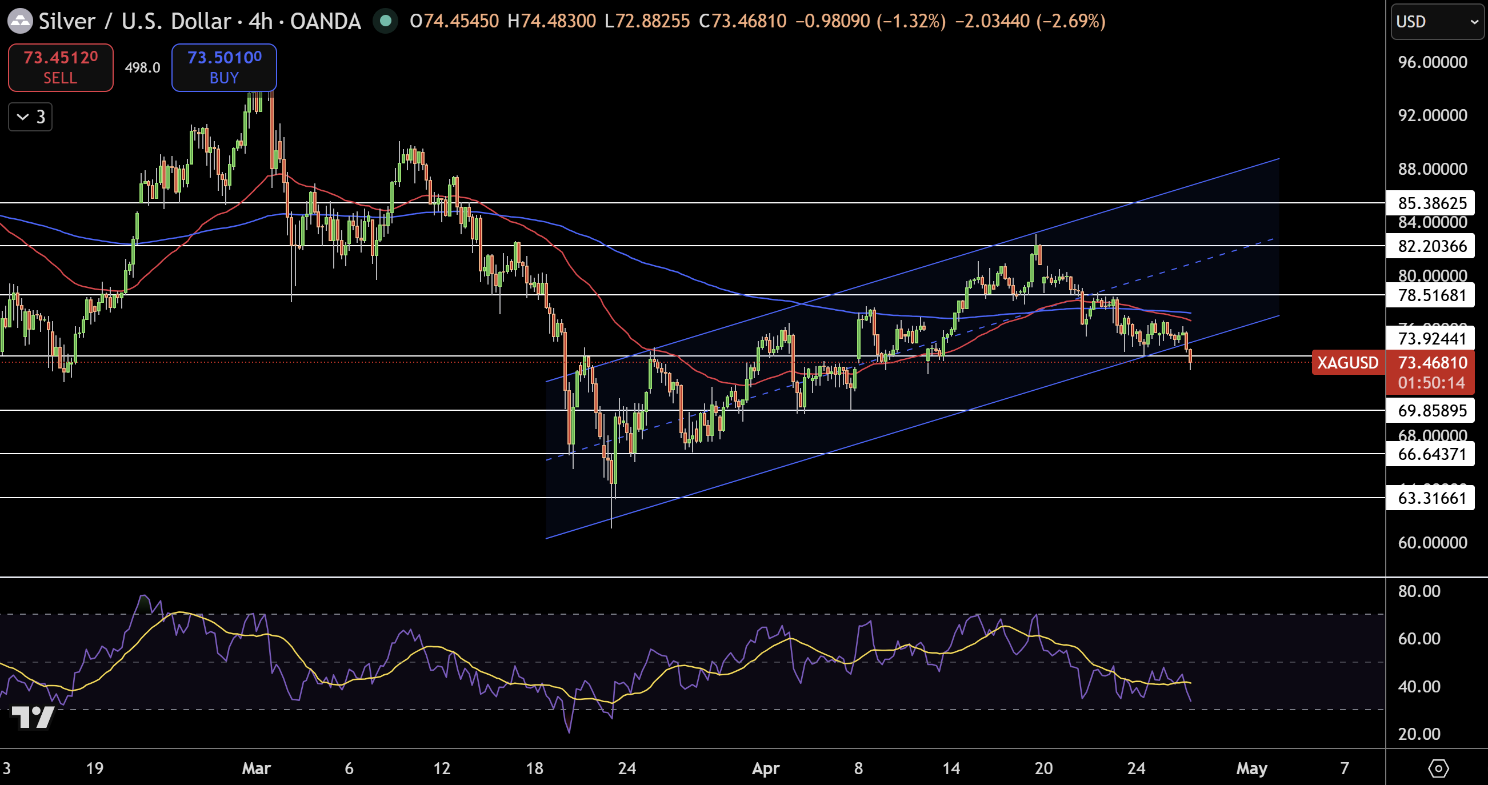This screenshot has width=1488, height=785.
Task: Click the May date on the time axis
Action: point(1252,768)
